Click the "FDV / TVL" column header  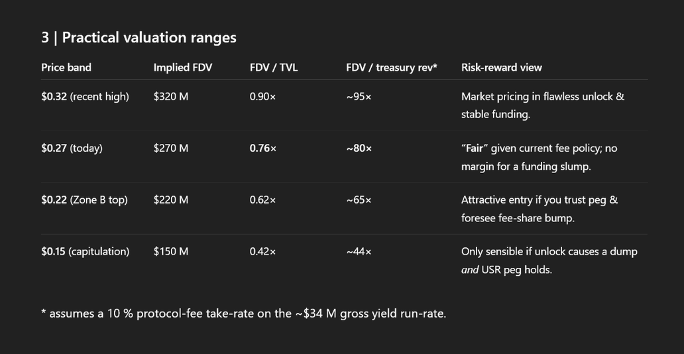click(274, 67)
